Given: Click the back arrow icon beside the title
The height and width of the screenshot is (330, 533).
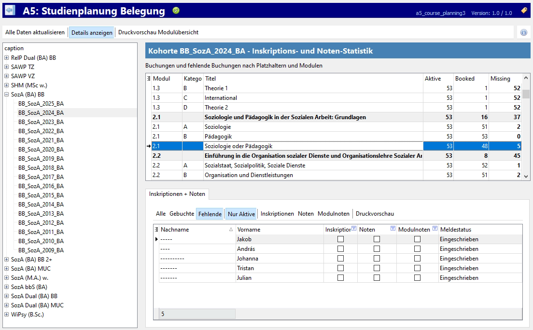Looking at the screenshot, I should (x=10, y=11).
